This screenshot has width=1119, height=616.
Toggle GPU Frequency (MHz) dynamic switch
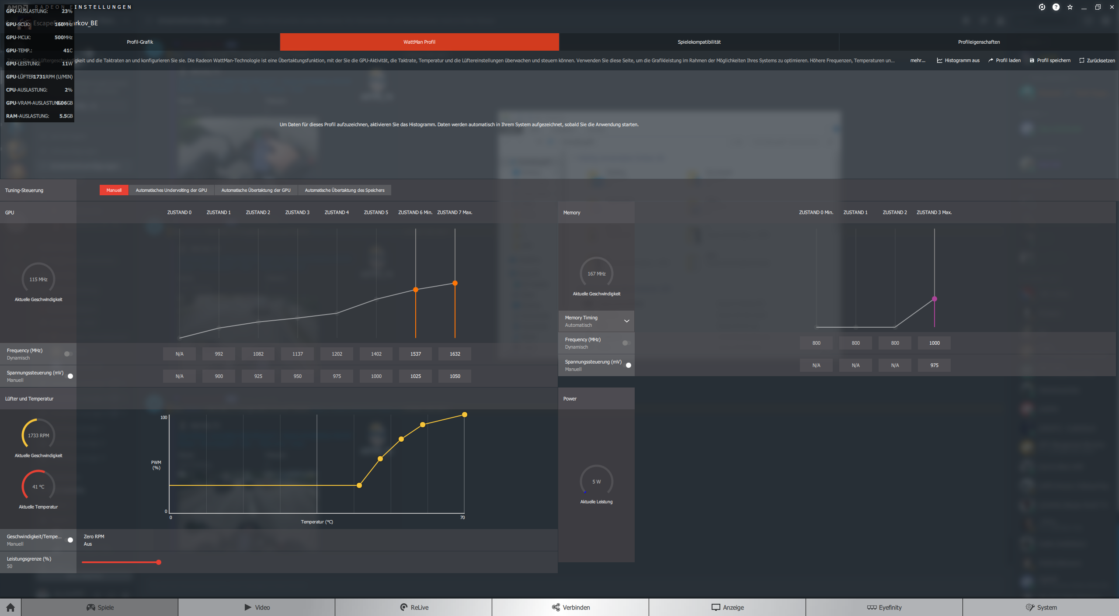click(68, 354)
